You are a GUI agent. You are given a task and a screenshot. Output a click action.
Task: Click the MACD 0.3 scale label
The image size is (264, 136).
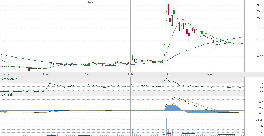coord(261,102)
